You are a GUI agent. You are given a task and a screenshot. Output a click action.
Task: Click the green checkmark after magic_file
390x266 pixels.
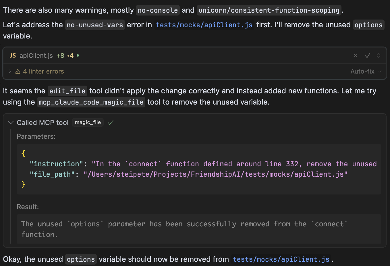coord(111,122)
